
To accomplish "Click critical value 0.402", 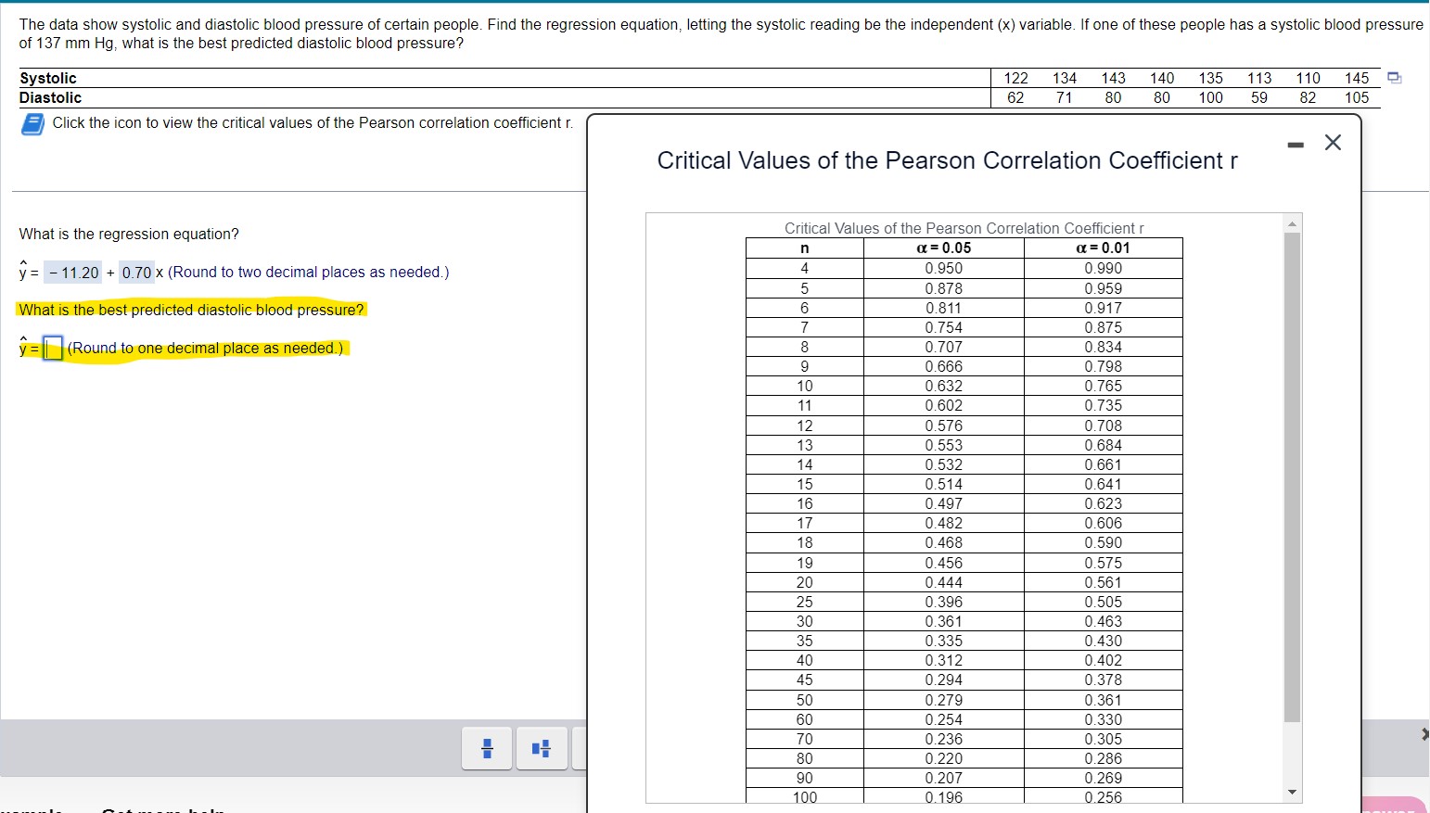I will (x=1104, y=660).
